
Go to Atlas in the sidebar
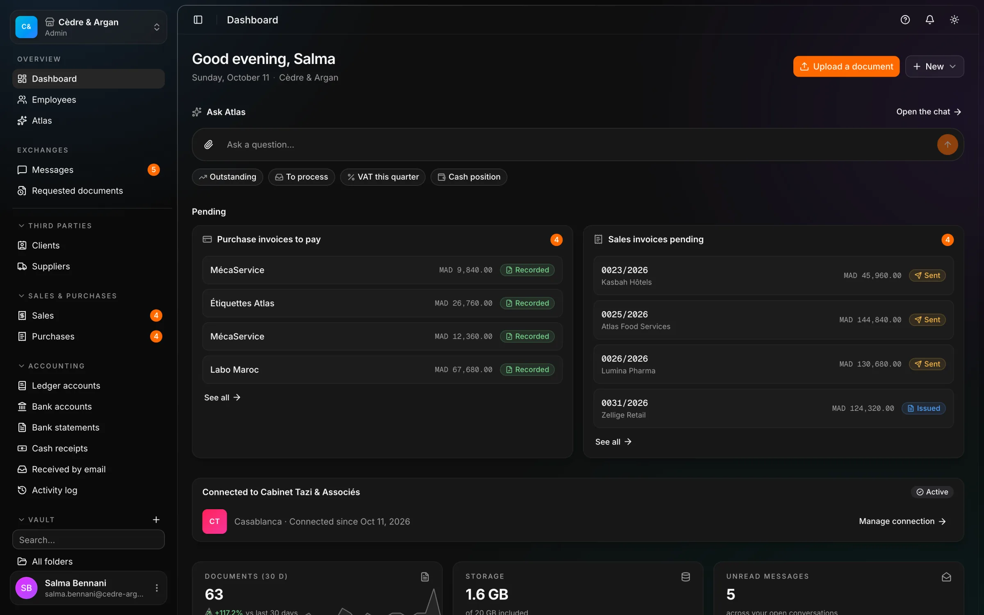(x=89, y=121)
